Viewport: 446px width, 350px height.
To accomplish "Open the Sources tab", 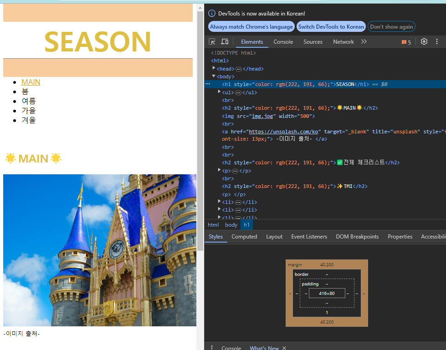I will click(x=313, y=42).
